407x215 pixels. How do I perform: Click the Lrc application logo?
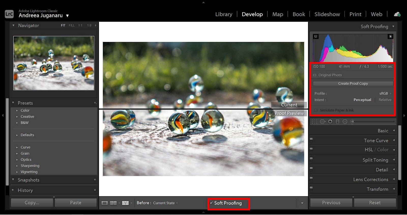tap(9, 14)
